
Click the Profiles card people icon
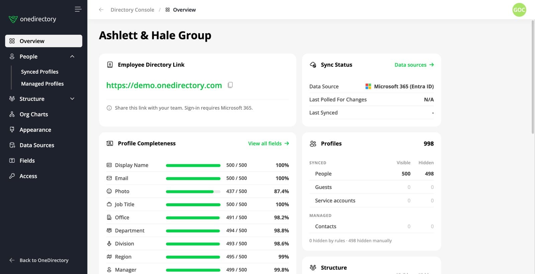313,144
